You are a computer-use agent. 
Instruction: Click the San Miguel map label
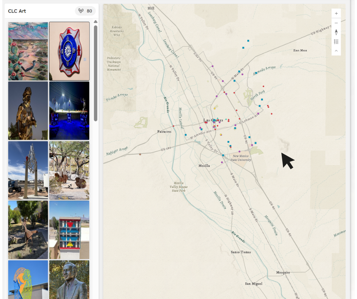[x=254, y=283]
